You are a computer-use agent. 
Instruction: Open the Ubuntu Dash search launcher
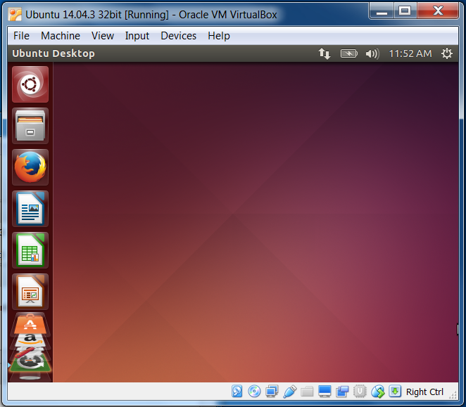coord(30,84)
